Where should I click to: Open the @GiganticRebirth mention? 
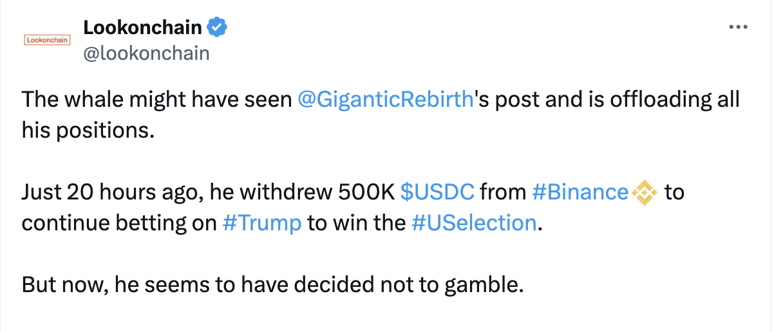click(x=386, y=101)
